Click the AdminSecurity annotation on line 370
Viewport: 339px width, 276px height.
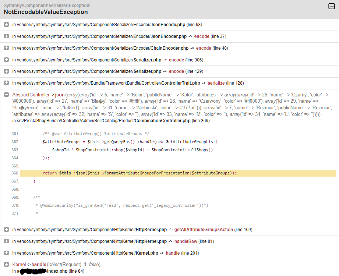(x=124, y=205)
